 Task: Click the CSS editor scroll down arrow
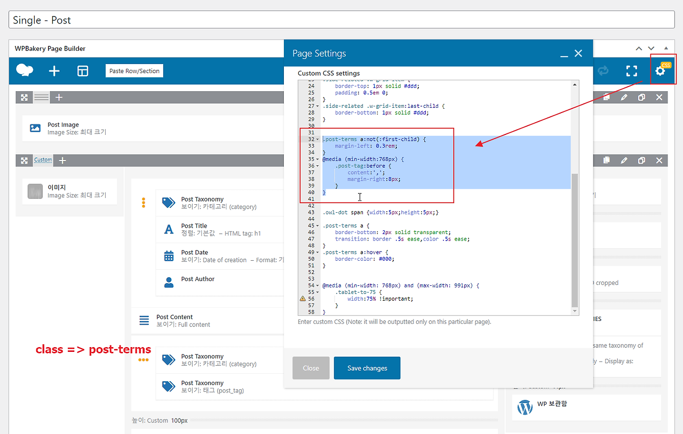pos(575,311)
